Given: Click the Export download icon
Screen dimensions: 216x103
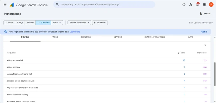Looking at the screenshot, I should (x=201, y=13).
